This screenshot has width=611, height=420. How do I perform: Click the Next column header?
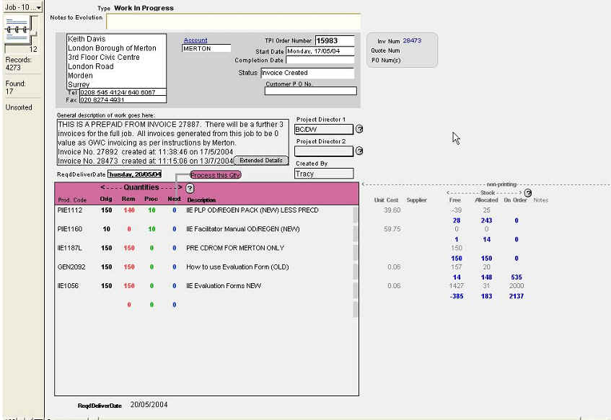(x=174, y=199)
